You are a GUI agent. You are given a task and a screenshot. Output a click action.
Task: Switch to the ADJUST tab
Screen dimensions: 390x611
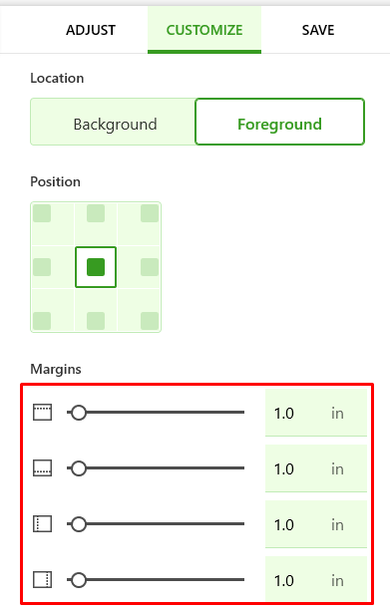91,30
